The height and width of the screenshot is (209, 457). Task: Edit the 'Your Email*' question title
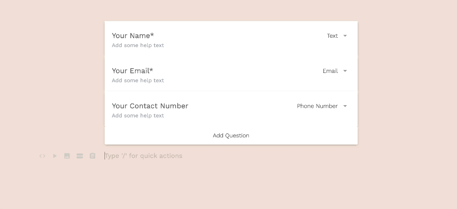tap(132, 71)
